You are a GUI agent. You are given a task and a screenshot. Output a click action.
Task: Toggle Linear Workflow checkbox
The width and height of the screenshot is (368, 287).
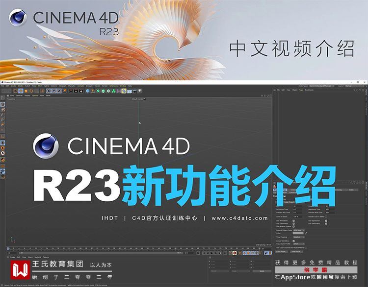click(x=293, y=241)
